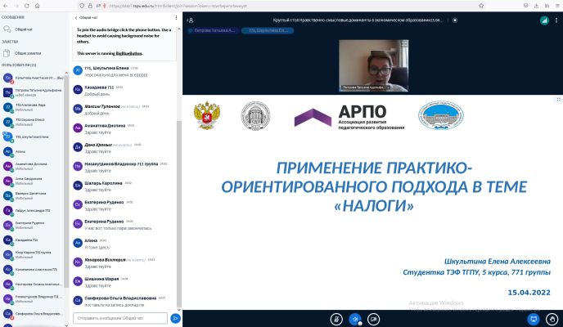Click the raise hand button

point(552,319)
